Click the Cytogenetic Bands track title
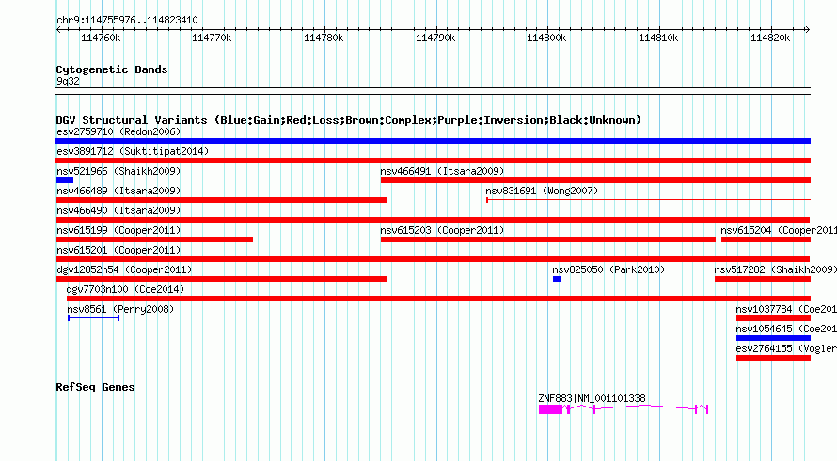 point(112,69)
